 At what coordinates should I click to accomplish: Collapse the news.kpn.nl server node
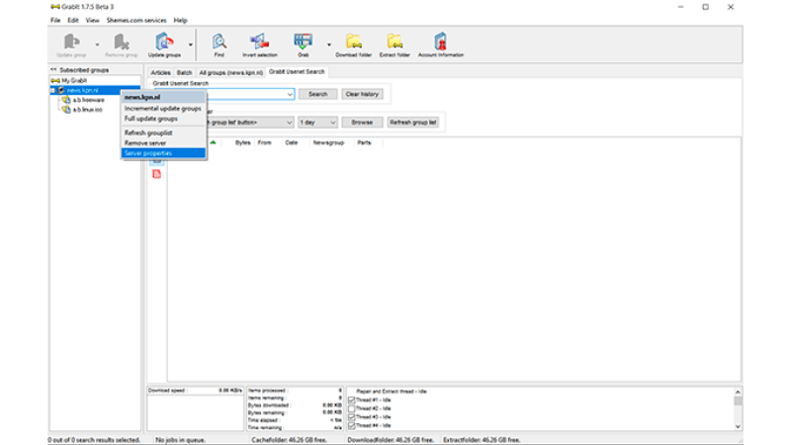pos(52,90)
